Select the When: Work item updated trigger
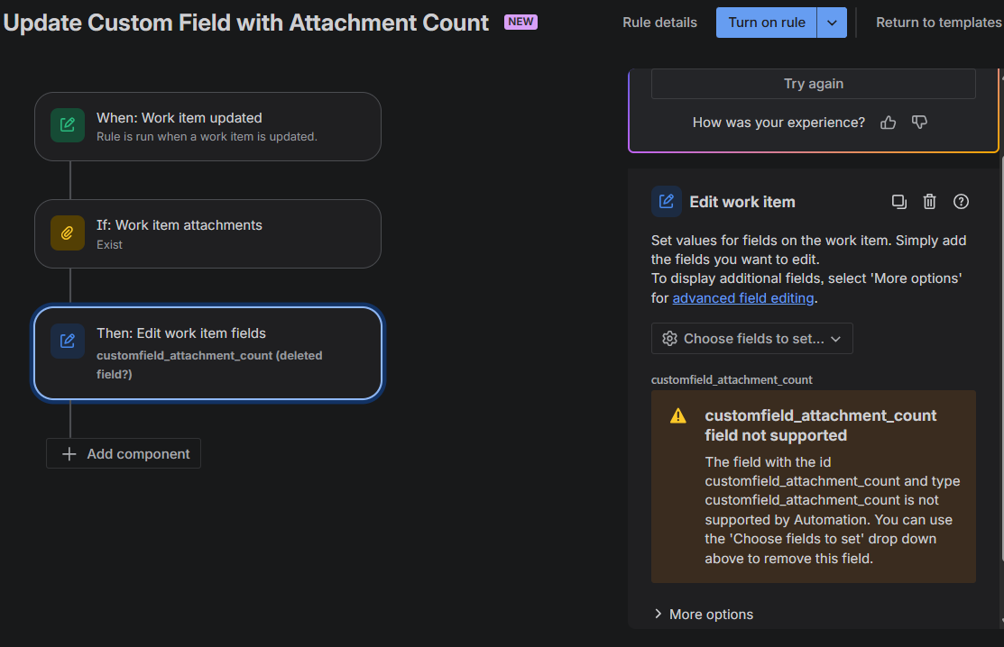1004x647 pixels. point(207,126)
